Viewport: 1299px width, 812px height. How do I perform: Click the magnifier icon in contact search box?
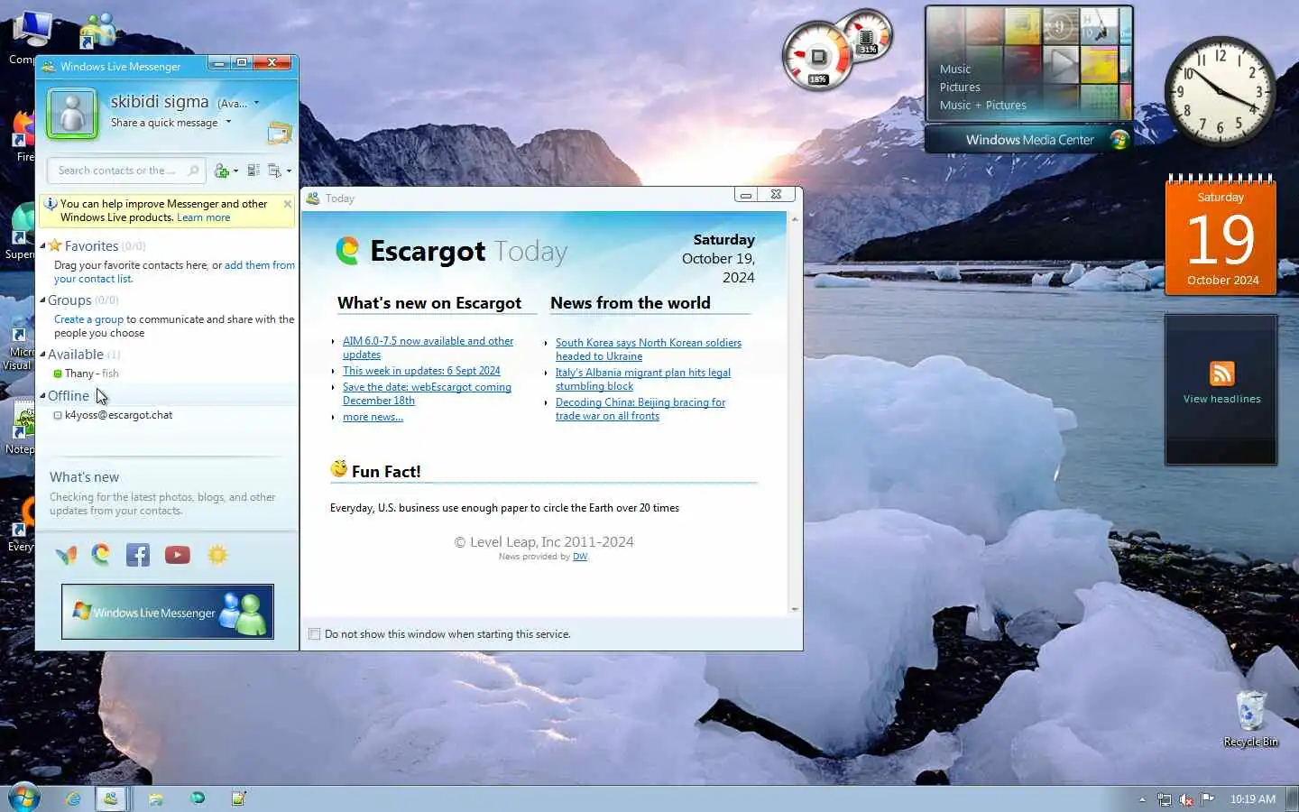click(x=193, y=171)
